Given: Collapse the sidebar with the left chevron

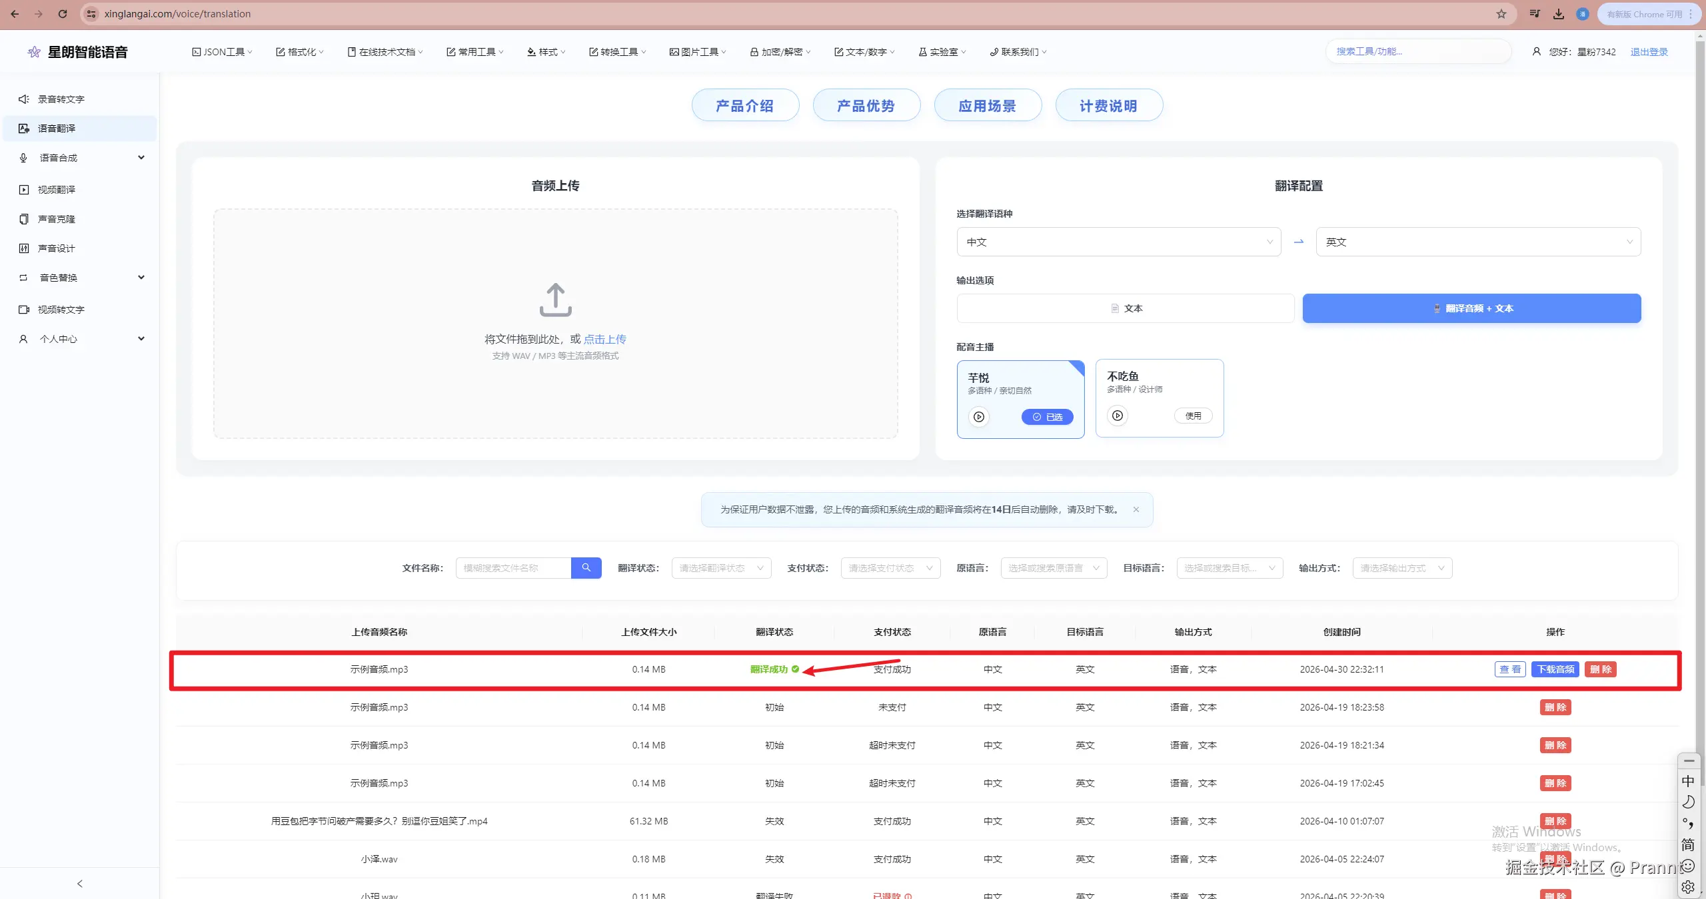Looking at the screenshot, I should 80,884.
